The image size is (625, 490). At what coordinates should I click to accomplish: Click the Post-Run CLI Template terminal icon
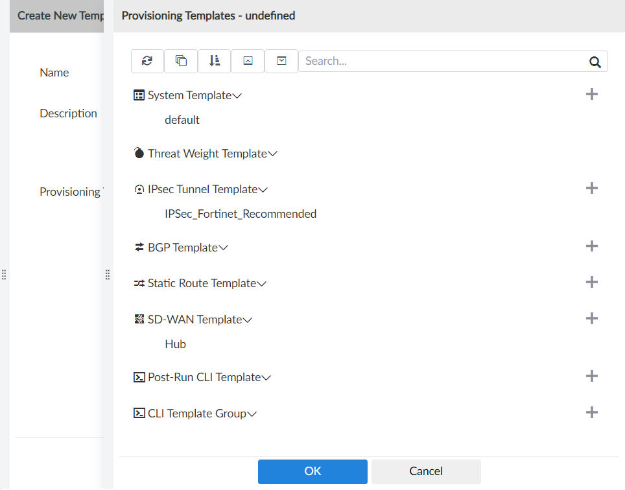click(139, 377)
